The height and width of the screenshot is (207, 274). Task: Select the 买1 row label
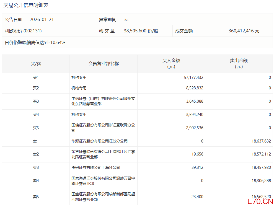coord(36,78)
